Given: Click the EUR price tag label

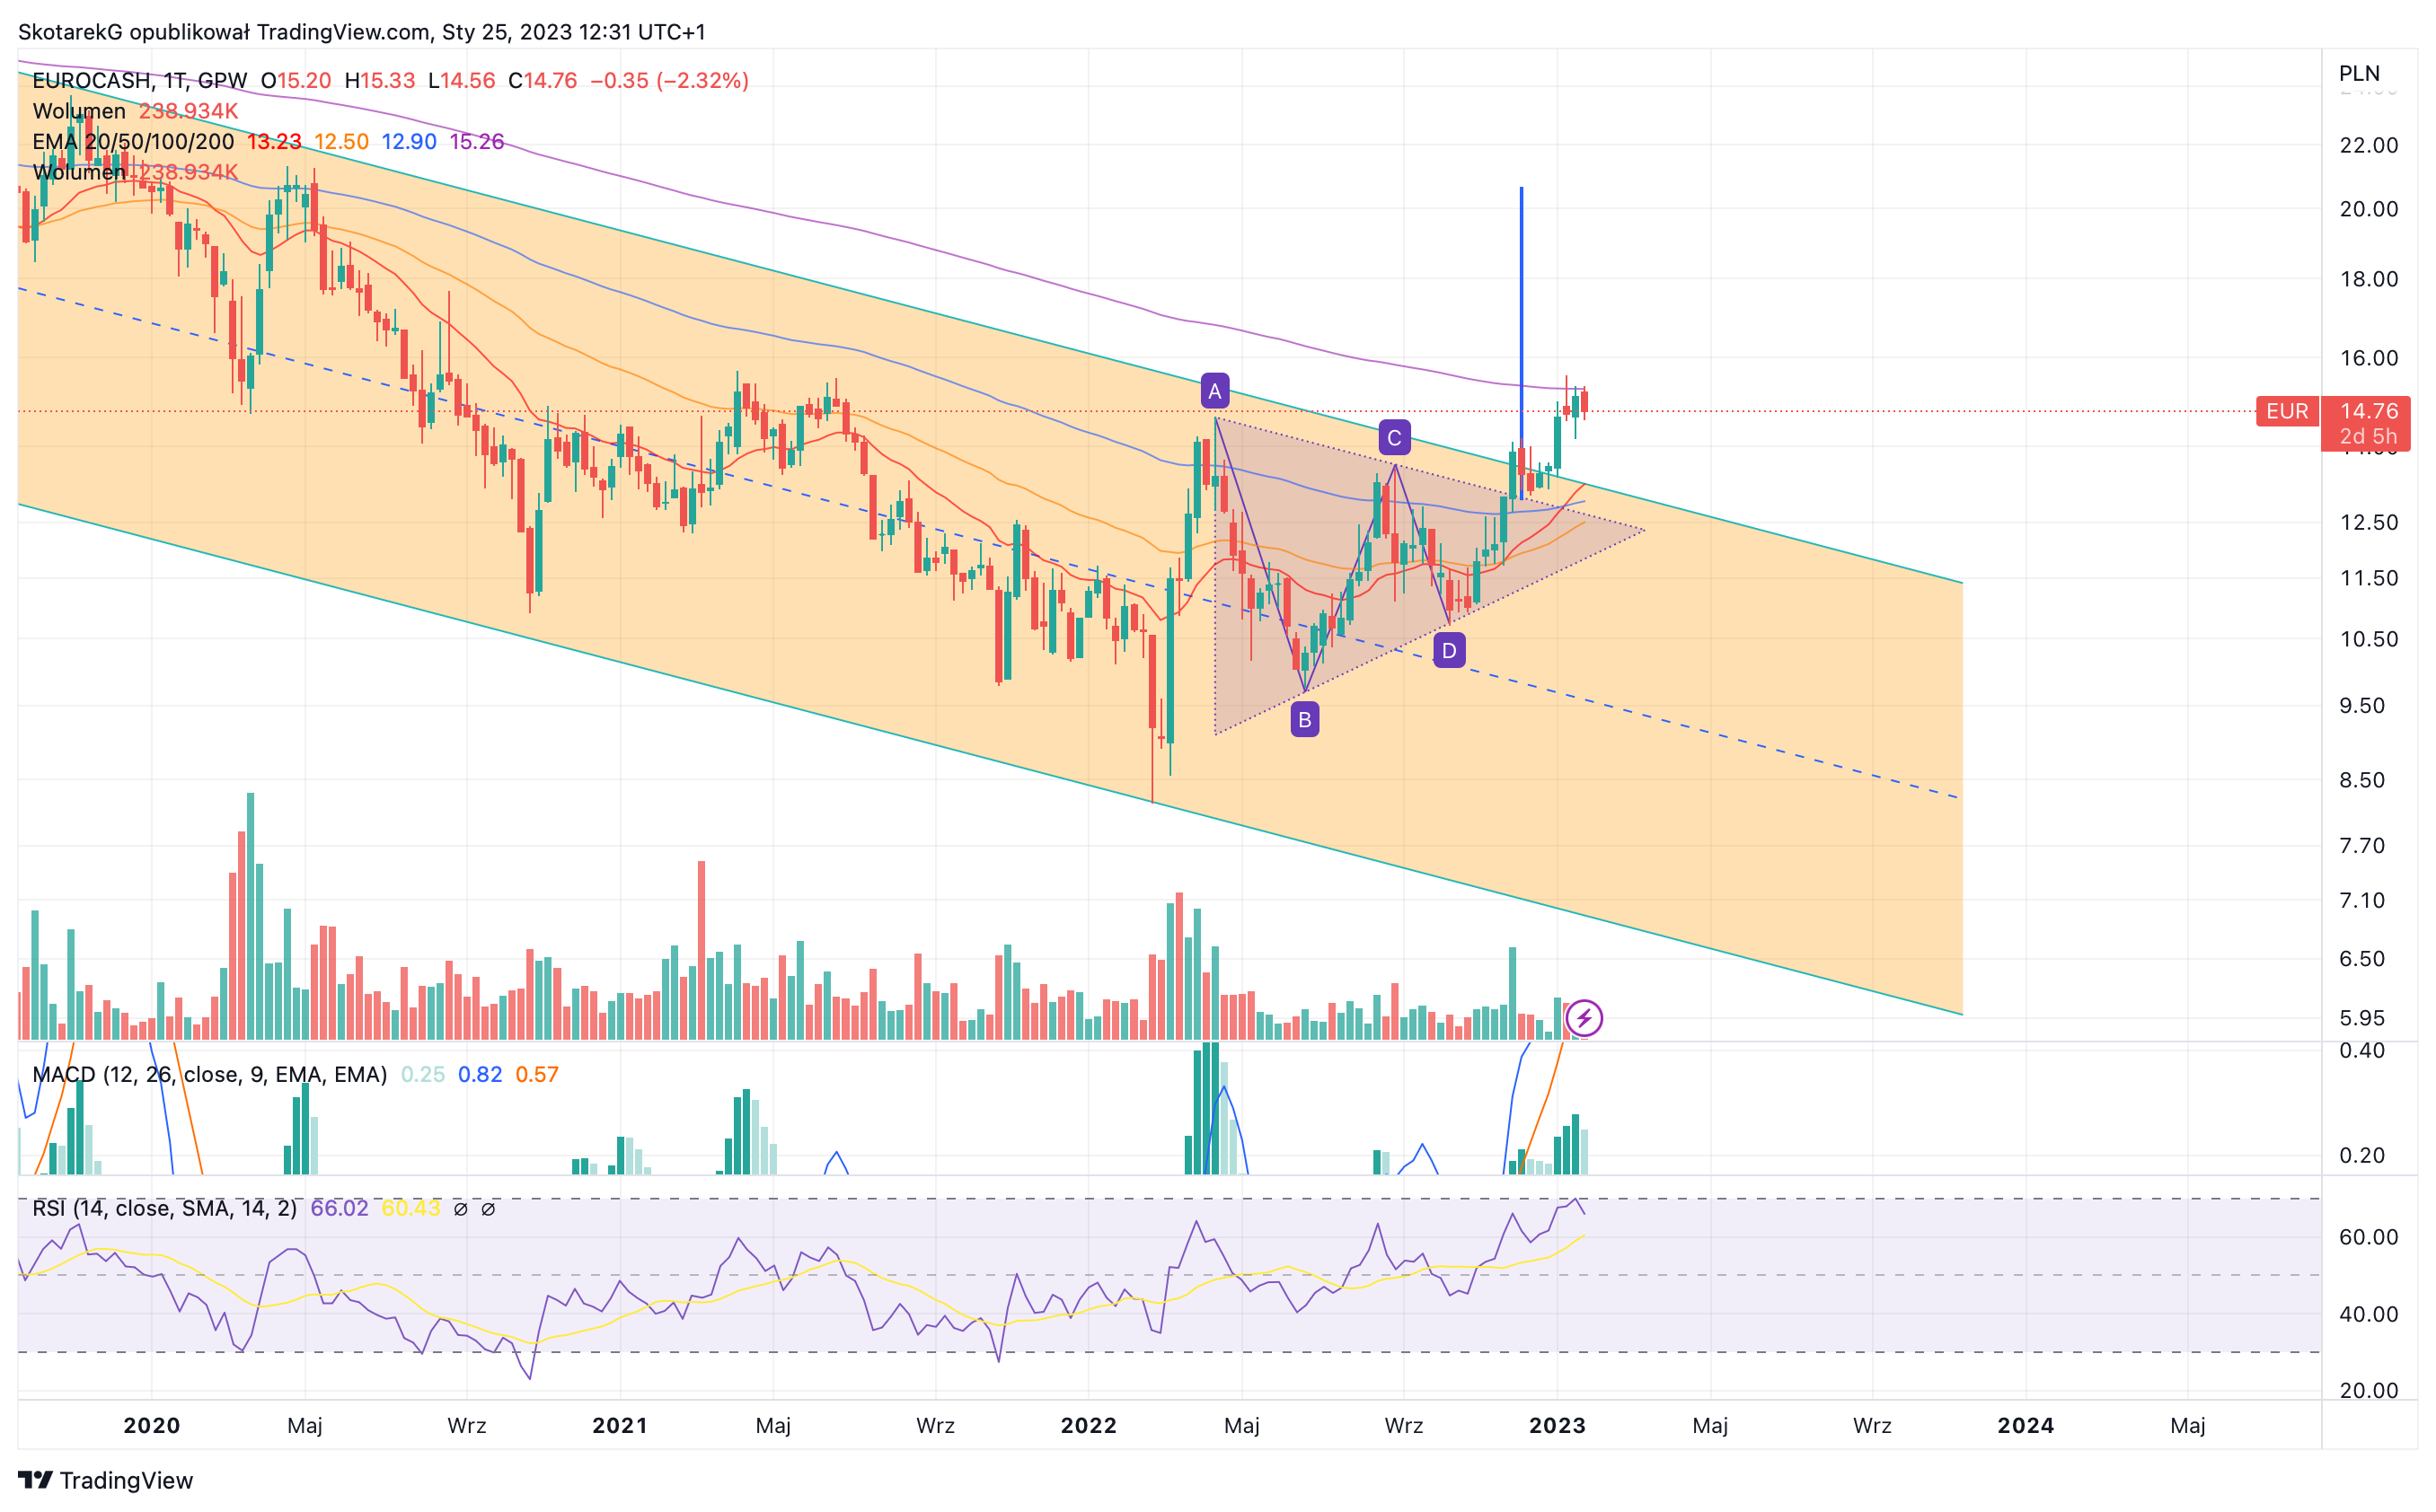Looking at the screenshot, I should pyautogui.click(x=2287, y=411).
